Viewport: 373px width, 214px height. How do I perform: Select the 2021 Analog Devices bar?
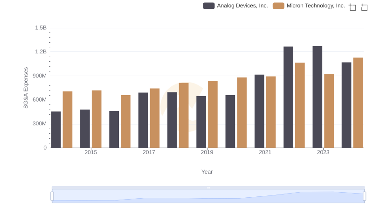(259, 111)
